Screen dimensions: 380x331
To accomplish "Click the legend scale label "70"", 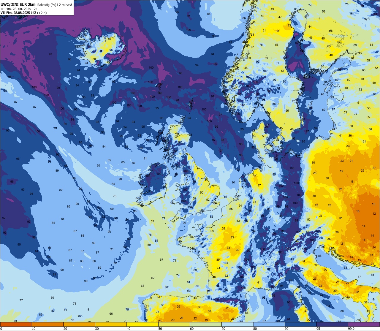I will pos(223,329).
